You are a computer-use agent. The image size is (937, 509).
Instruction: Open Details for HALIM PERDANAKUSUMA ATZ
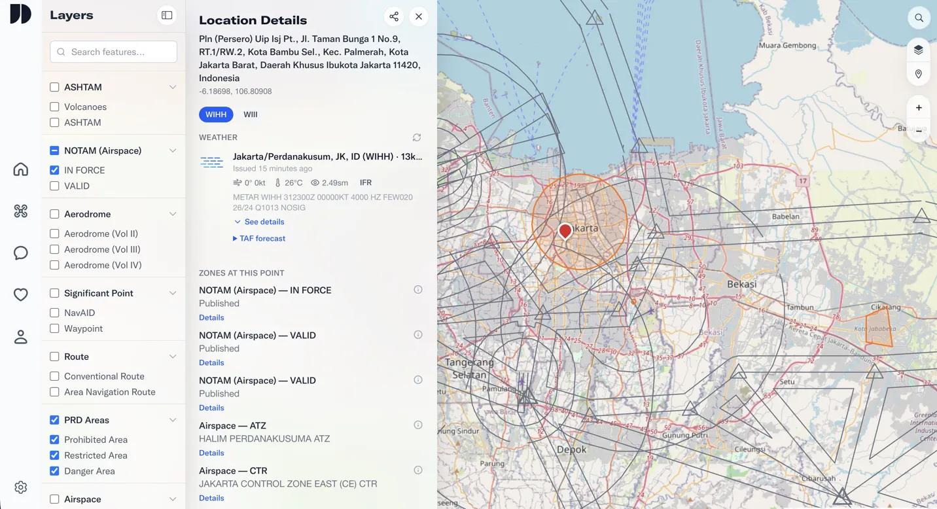(x=211, y=453)
